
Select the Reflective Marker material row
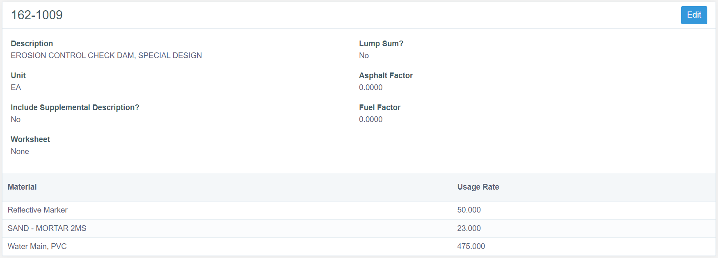[x=38, y=210]
